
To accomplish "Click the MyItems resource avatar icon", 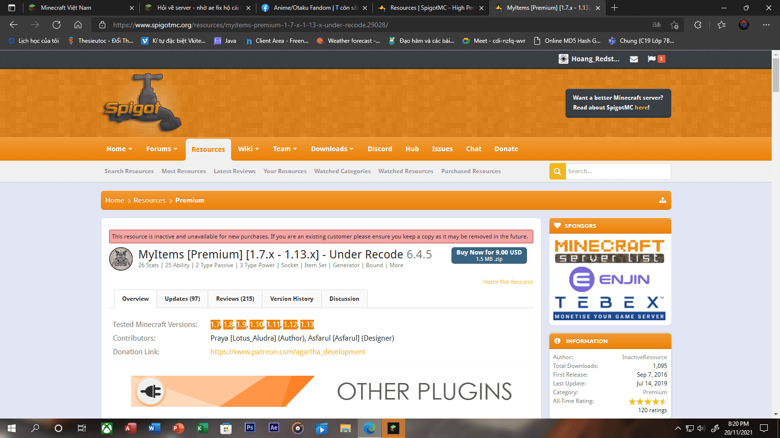I will pos(121,259).
